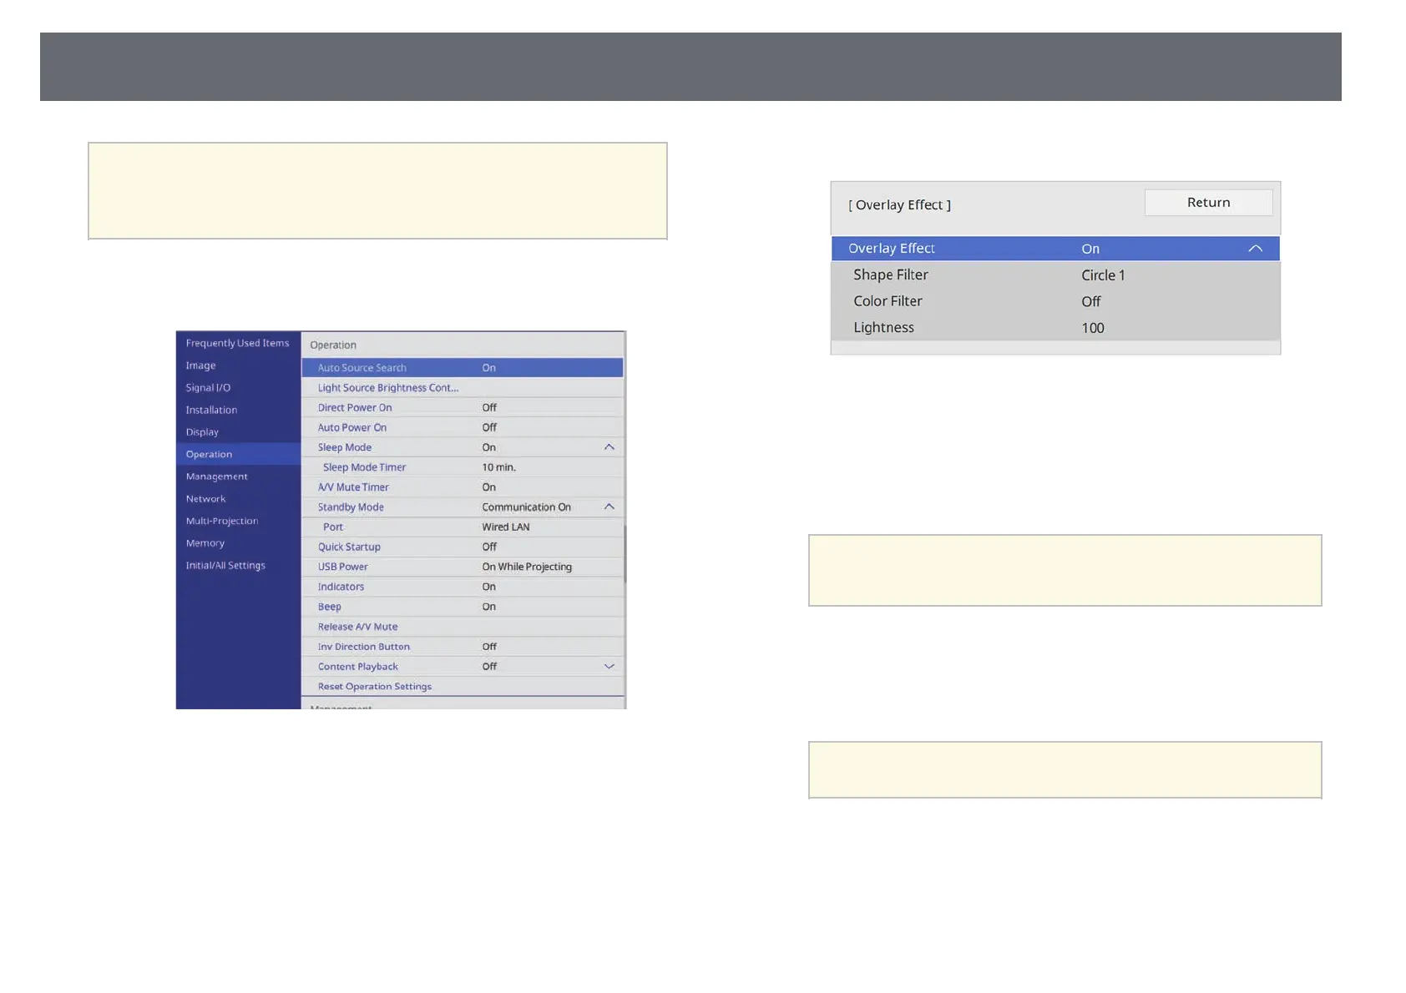
Task: Select the Content Playback row
Action: coord(462,667)
